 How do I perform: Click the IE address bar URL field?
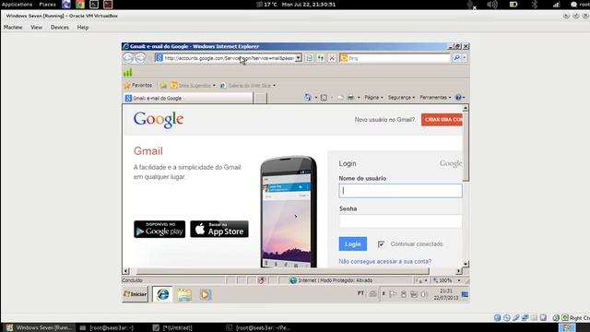coord(229,58)
